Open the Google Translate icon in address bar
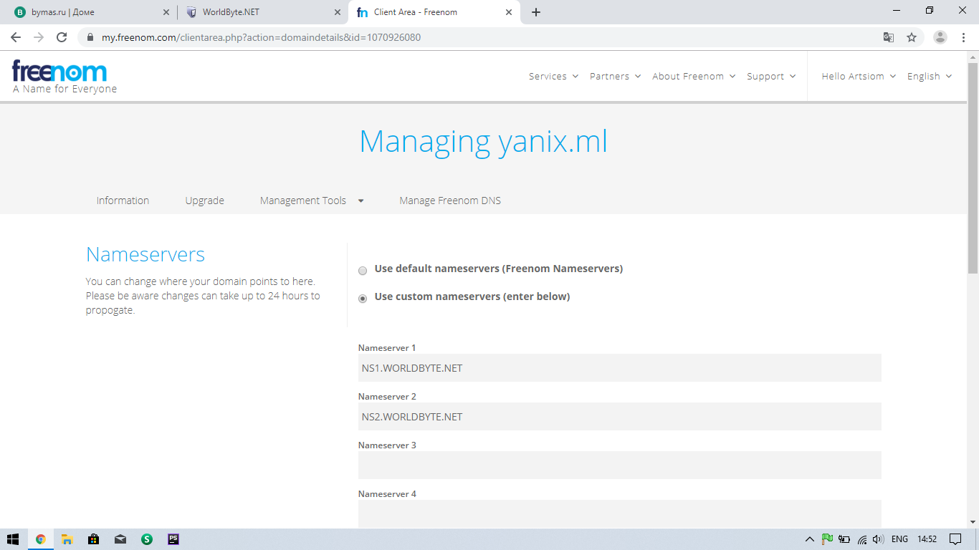This screenshot has width=979, height=550. [x=889, y=37]
